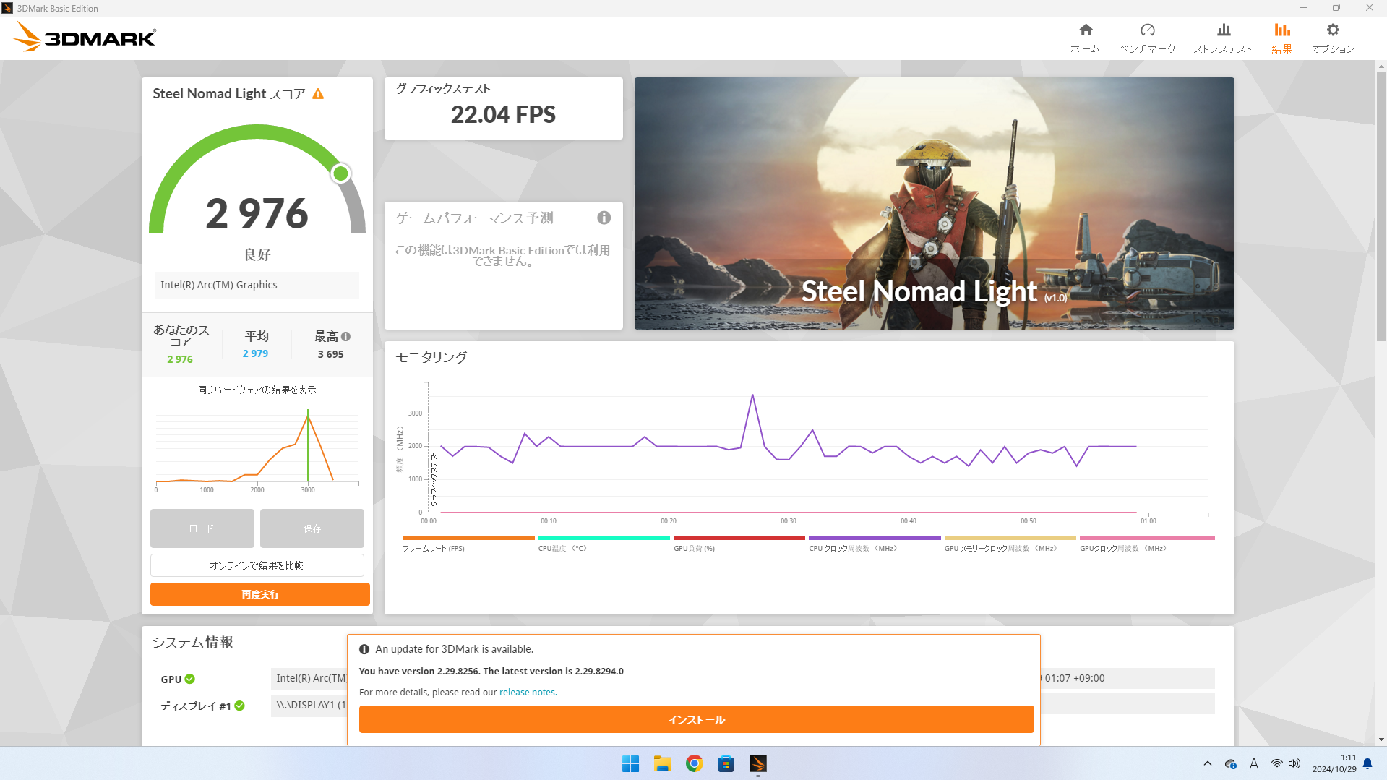Open the Windows Start button
This screenshot has width=1387, height=780.
[x=630, y=763]
